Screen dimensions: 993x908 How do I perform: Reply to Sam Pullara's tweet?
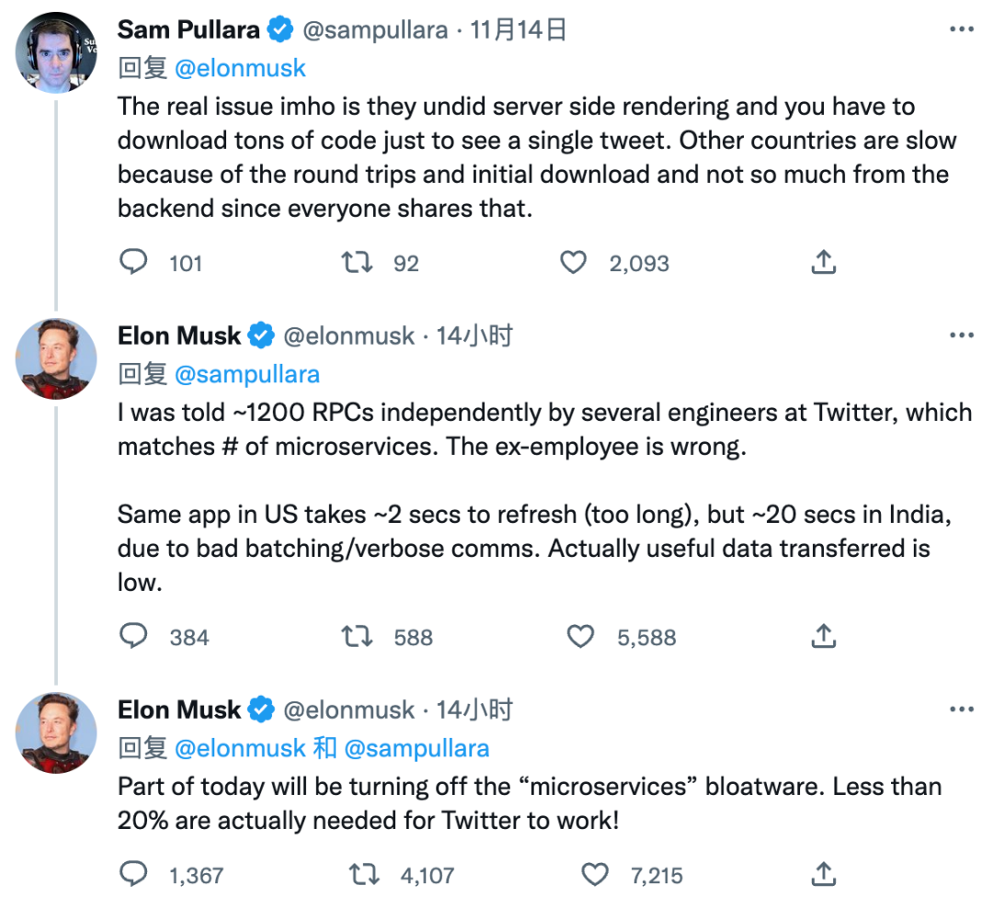coord(134,263)
